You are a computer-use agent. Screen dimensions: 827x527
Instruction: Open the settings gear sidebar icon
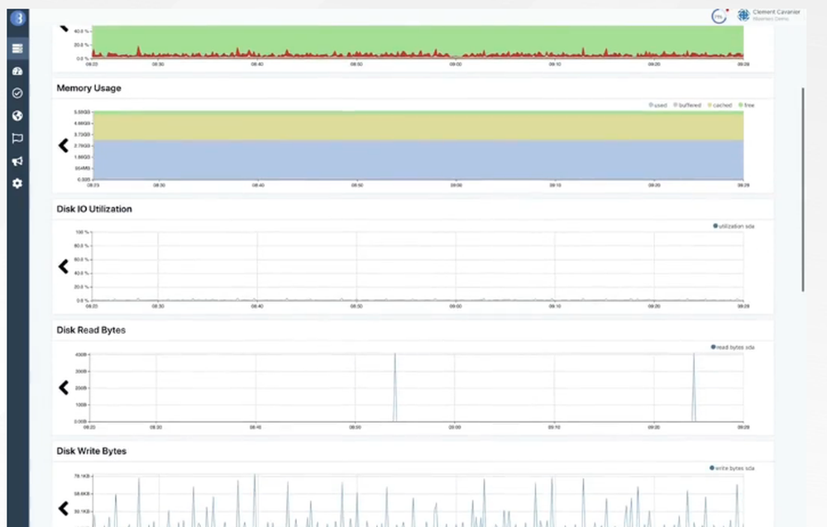pos(17,183)
